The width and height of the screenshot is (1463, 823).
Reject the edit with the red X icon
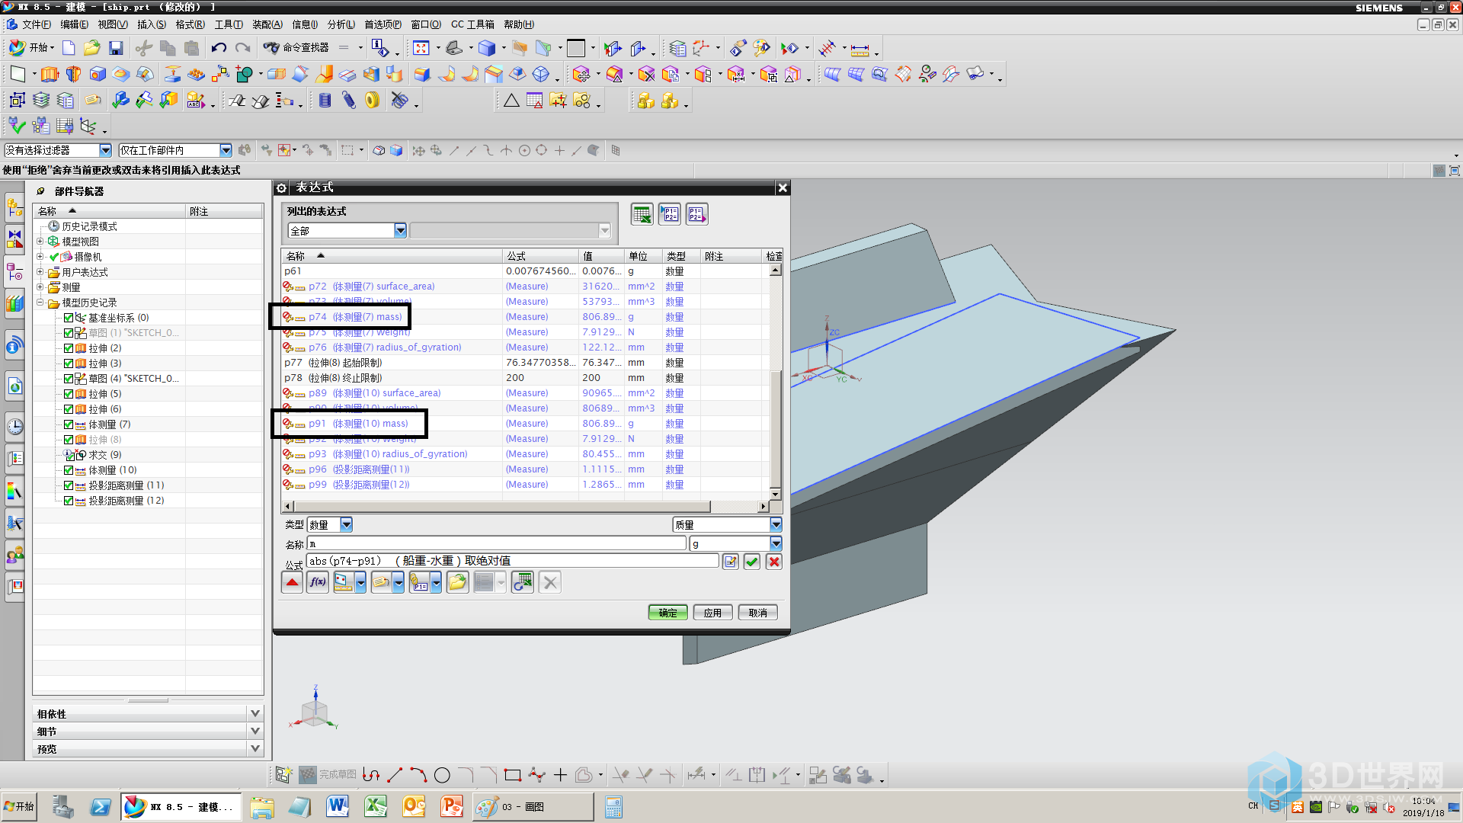[x=774, y=562]
